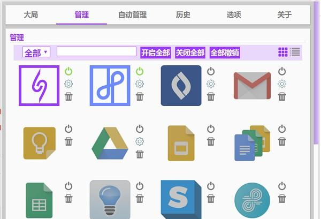Switch to grid view layout
321x219 pixels.
283,52
